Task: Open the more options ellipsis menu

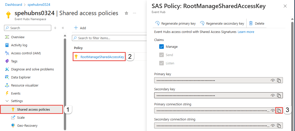Action: (134, 13)
